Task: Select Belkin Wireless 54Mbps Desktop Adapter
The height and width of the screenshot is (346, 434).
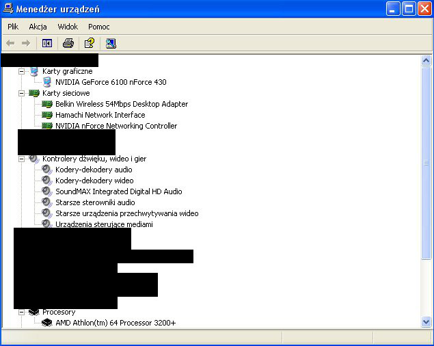Action: [x=122, y=104]
